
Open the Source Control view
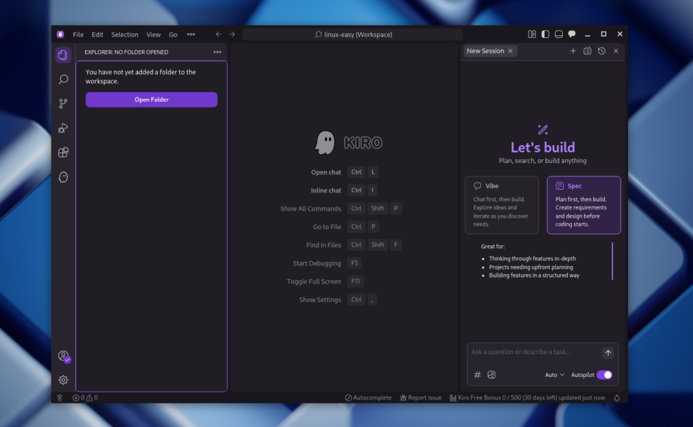(x=63, y=103)
